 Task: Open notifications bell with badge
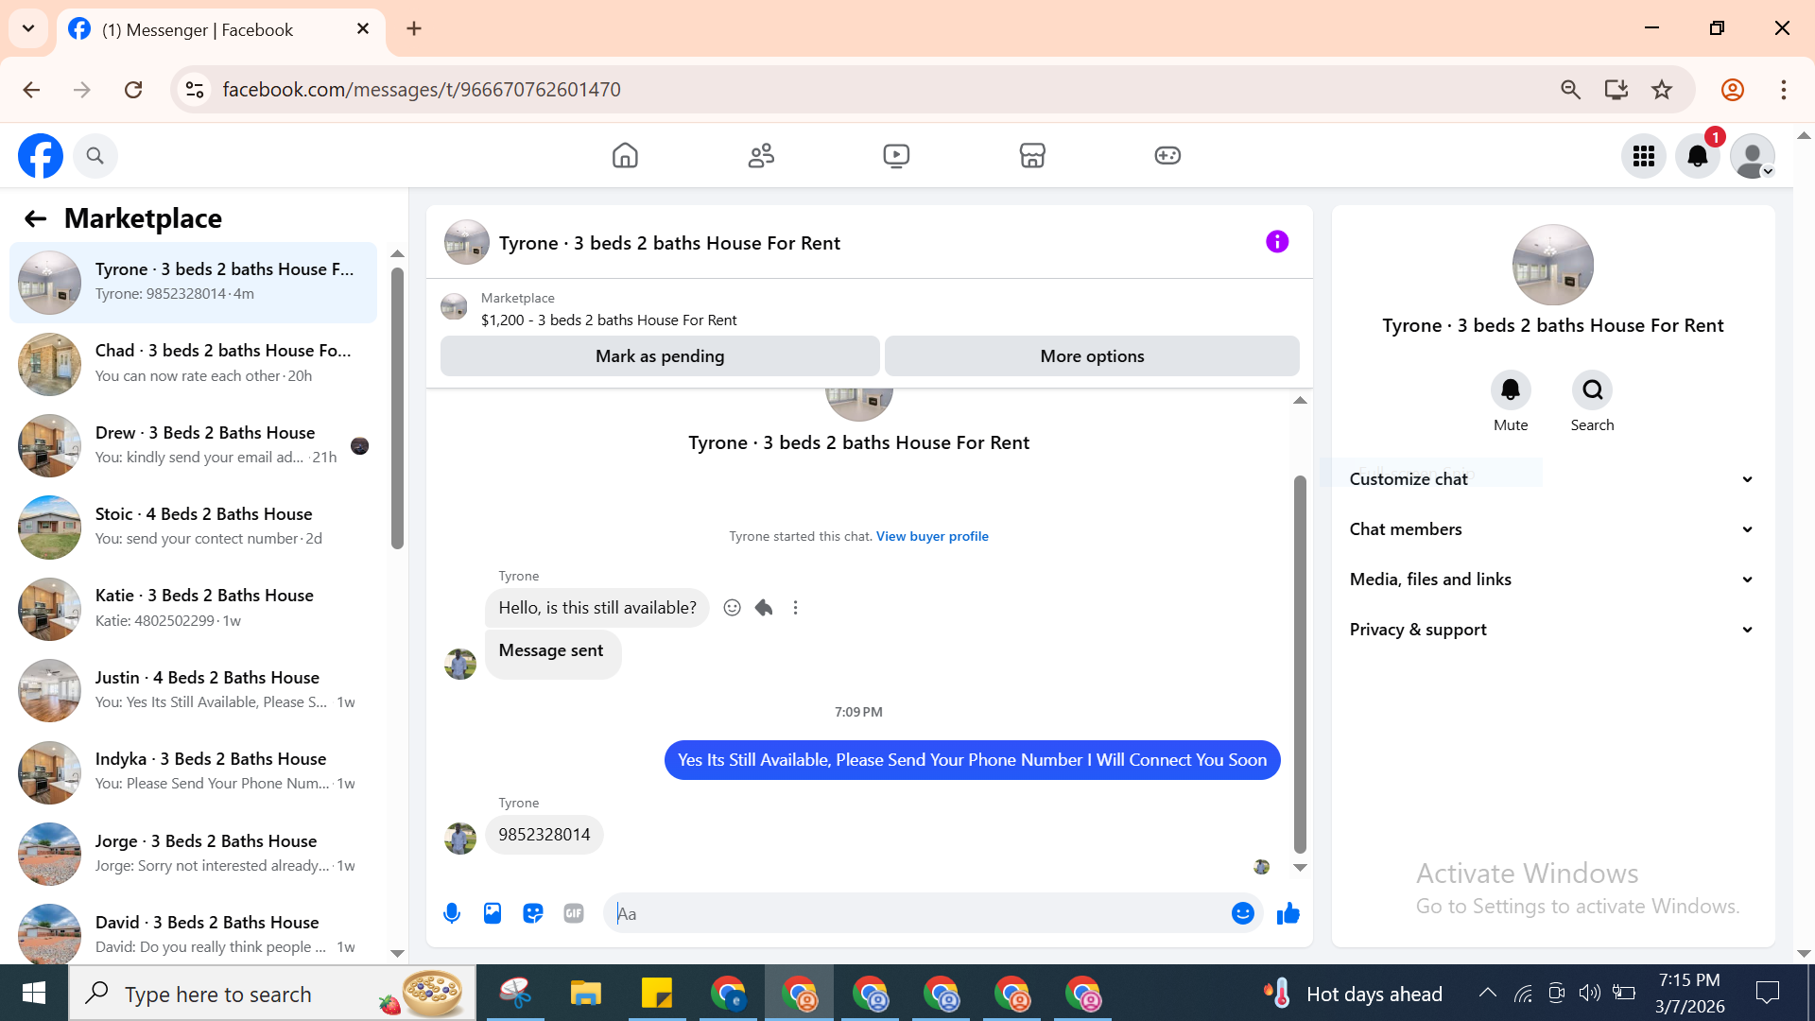click(x=1698, y=156)
